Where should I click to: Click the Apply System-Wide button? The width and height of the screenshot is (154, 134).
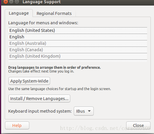[29, 81]
